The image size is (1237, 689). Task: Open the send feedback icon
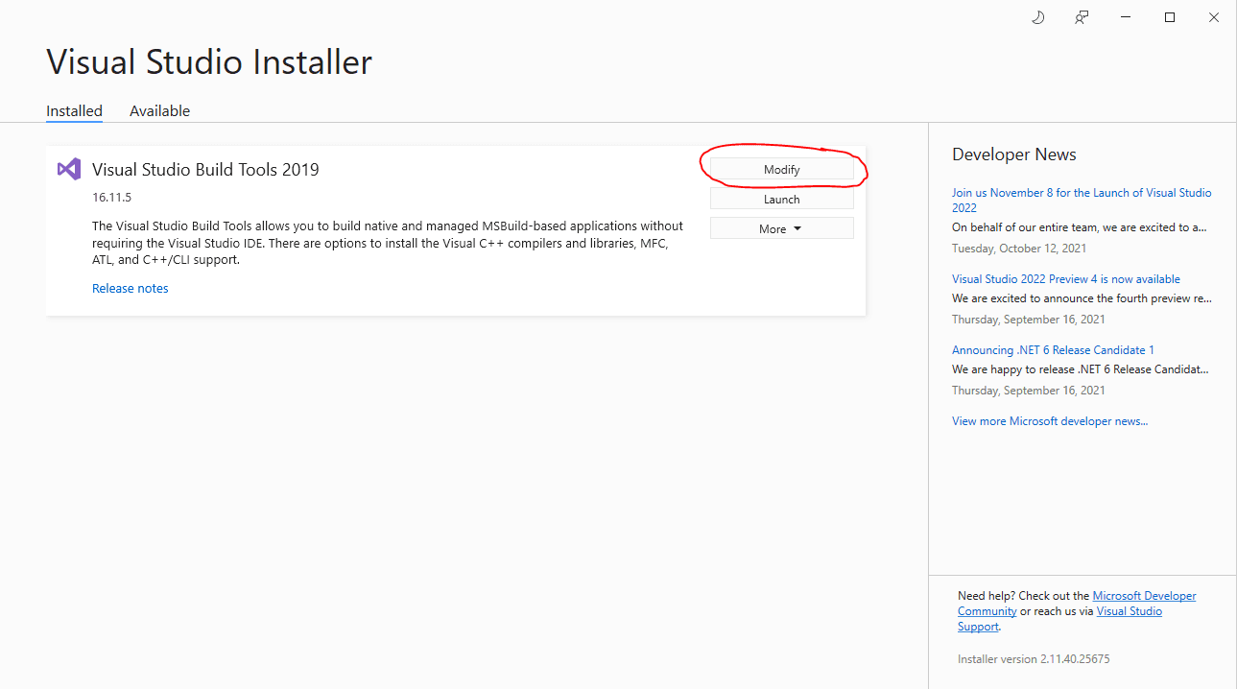(1082, 17)
